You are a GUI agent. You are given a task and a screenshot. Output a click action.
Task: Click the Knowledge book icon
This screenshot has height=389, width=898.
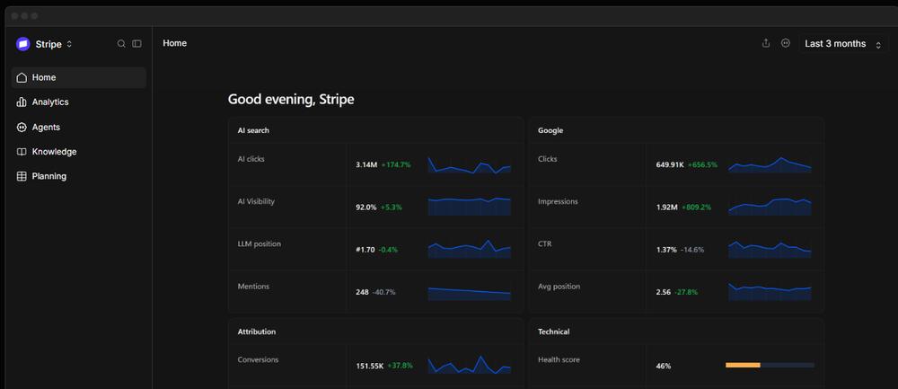coord(22,152)
